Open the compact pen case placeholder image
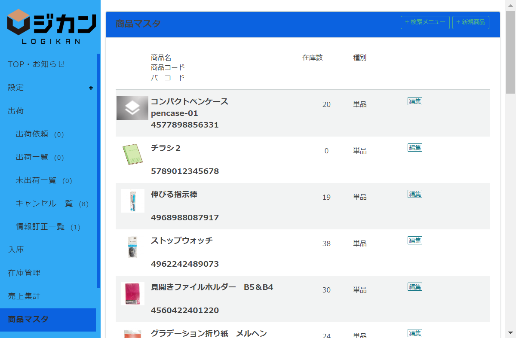516x338 pixels. (x=132, y=108)
